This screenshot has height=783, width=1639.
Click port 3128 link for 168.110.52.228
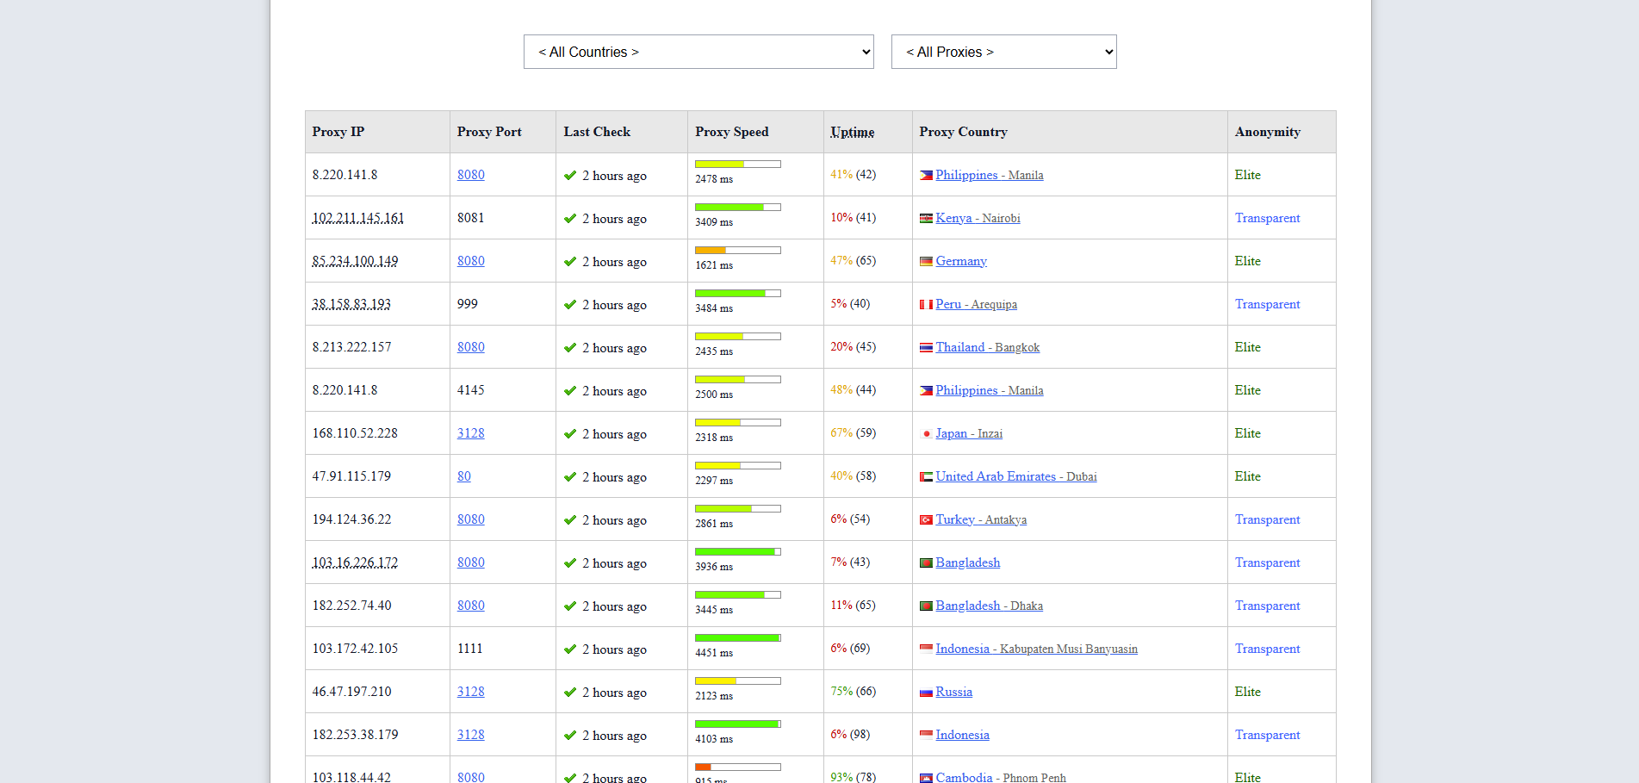(x=471, y=433)
